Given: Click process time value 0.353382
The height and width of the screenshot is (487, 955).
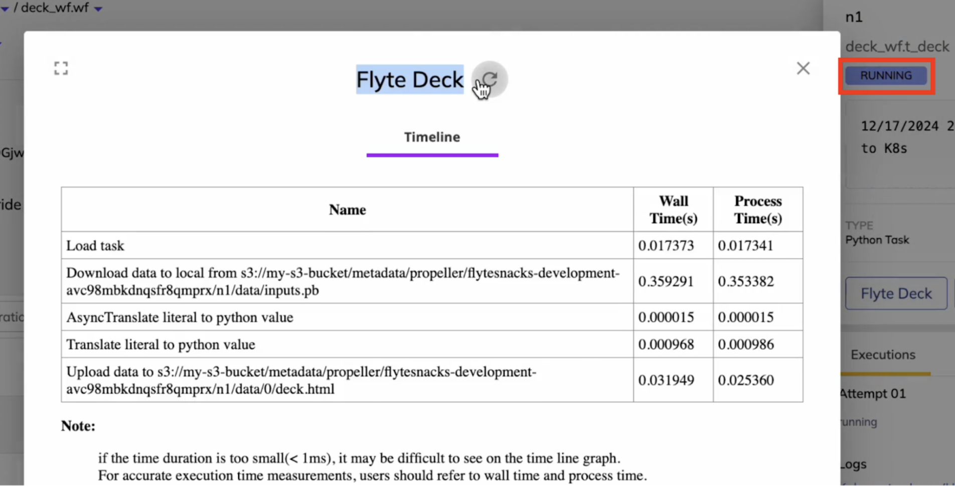Looking at the screenshot, I should (x=746, y=281).
